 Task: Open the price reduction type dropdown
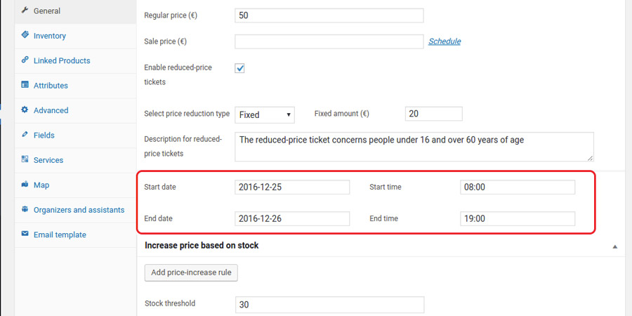(x=265, y=114)
